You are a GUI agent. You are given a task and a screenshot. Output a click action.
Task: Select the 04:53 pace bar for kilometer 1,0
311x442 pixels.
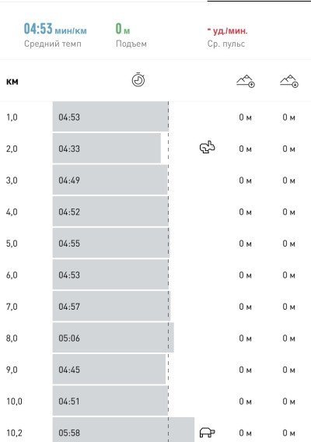[x=110, y=117]
